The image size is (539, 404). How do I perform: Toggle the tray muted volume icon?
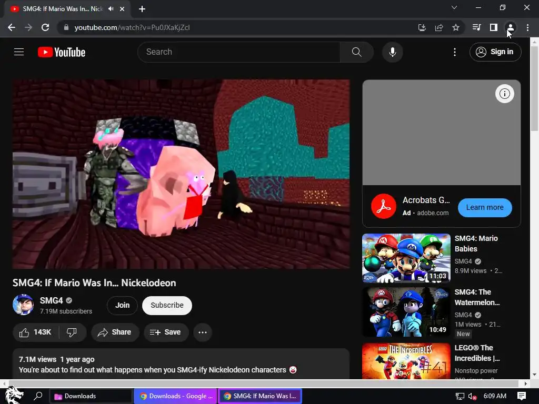(472, 396)
